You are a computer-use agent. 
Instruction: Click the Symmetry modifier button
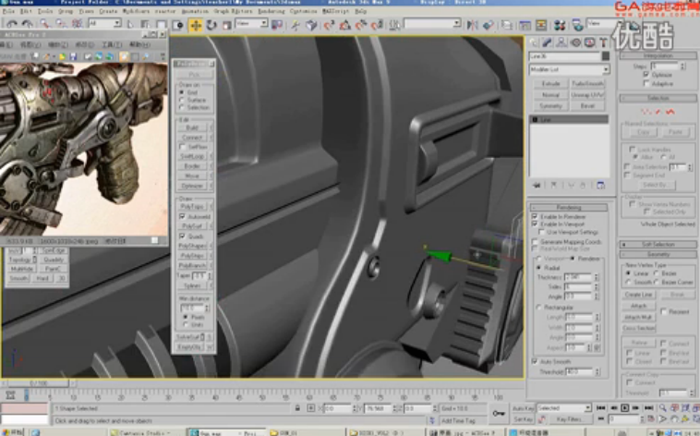coord(550,106)
